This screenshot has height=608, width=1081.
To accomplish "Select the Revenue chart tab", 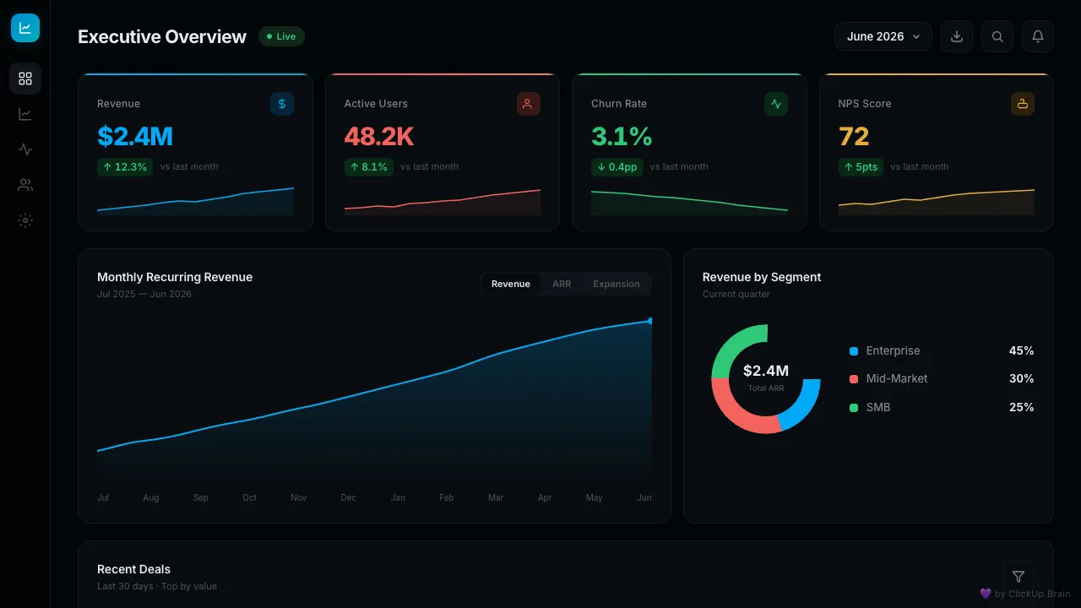I will [511, 284].
